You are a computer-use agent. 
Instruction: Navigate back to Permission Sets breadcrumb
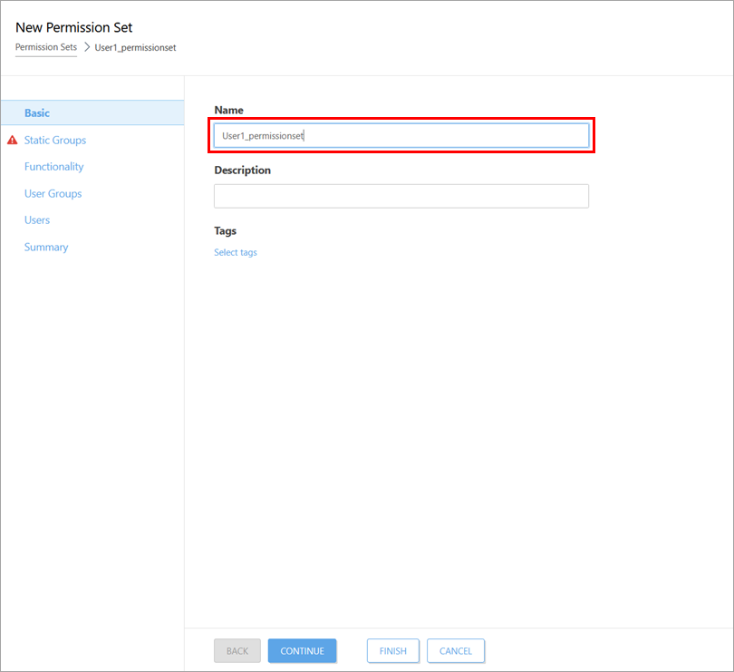(46, 47)
